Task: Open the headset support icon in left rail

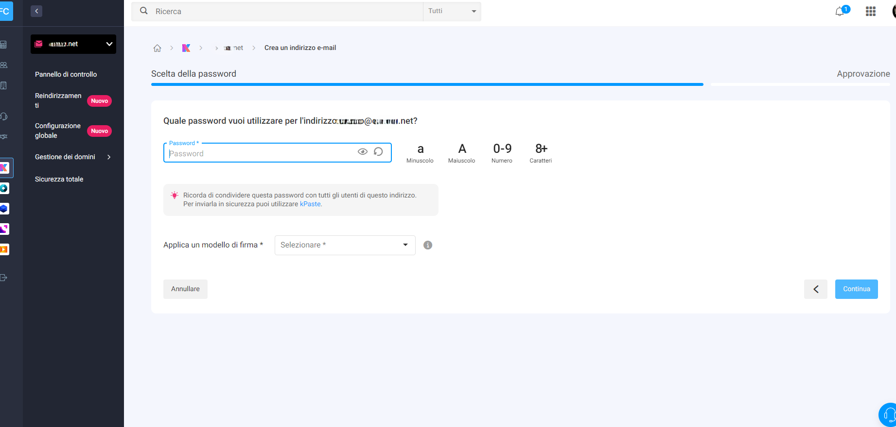Action: click(x=4, y=116)
